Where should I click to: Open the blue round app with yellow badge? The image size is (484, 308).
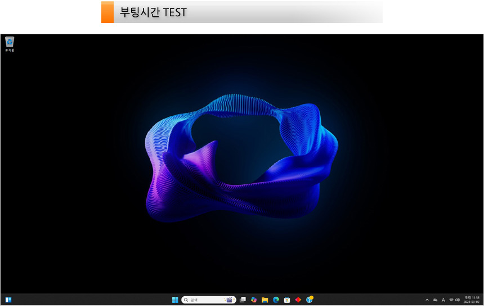point(310,300)
